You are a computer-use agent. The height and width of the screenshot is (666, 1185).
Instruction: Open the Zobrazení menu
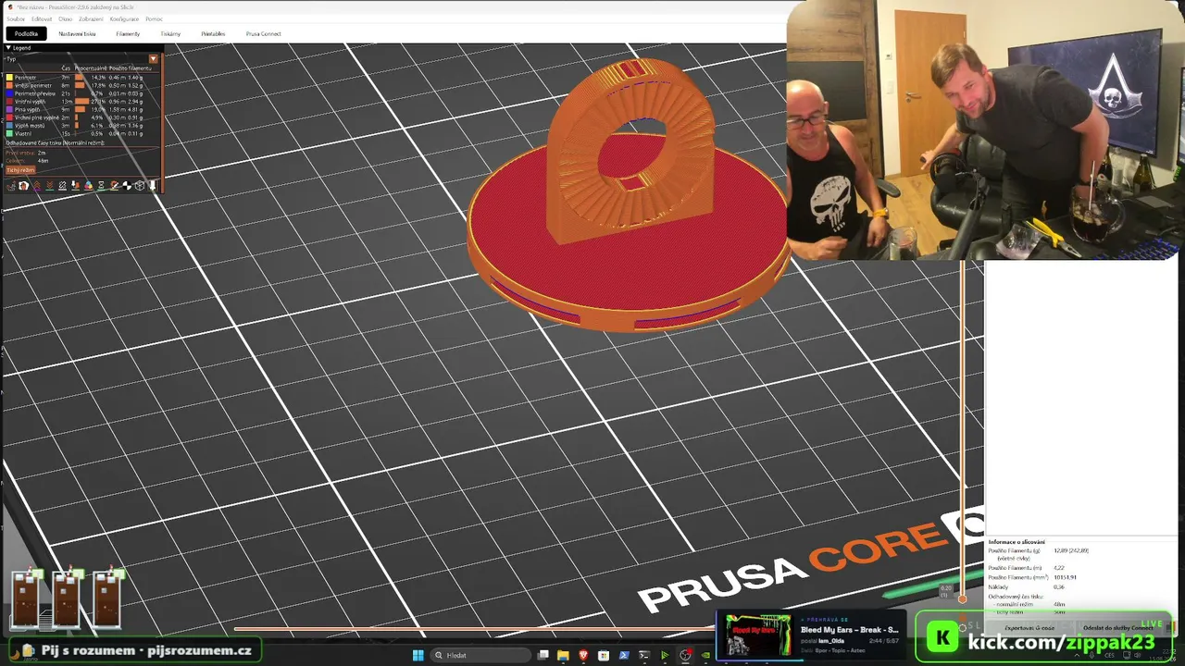pyautogui.click(x=91, y=18)
